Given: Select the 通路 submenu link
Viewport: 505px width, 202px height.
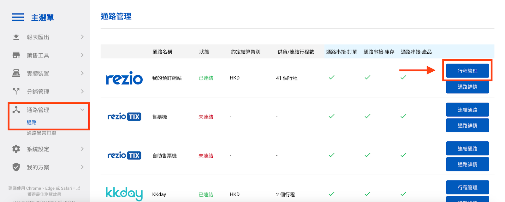Looking at the screenshot, I should [x=32, y=123].
